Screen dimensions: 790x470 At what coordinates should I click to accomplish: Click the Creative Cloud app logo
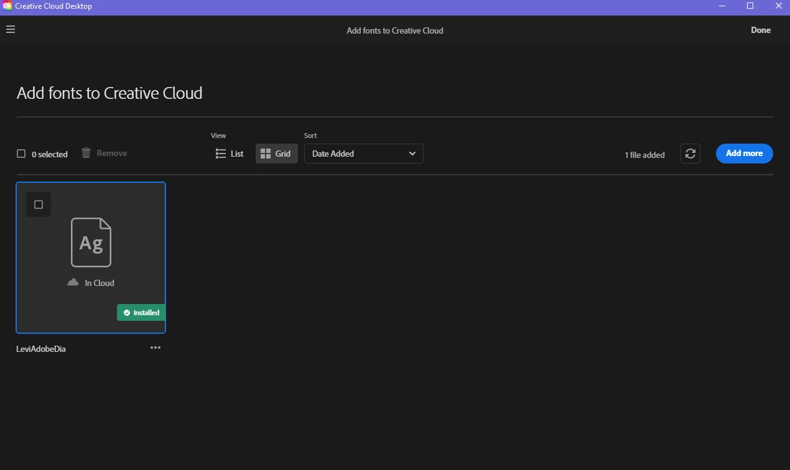pos(7,6)
